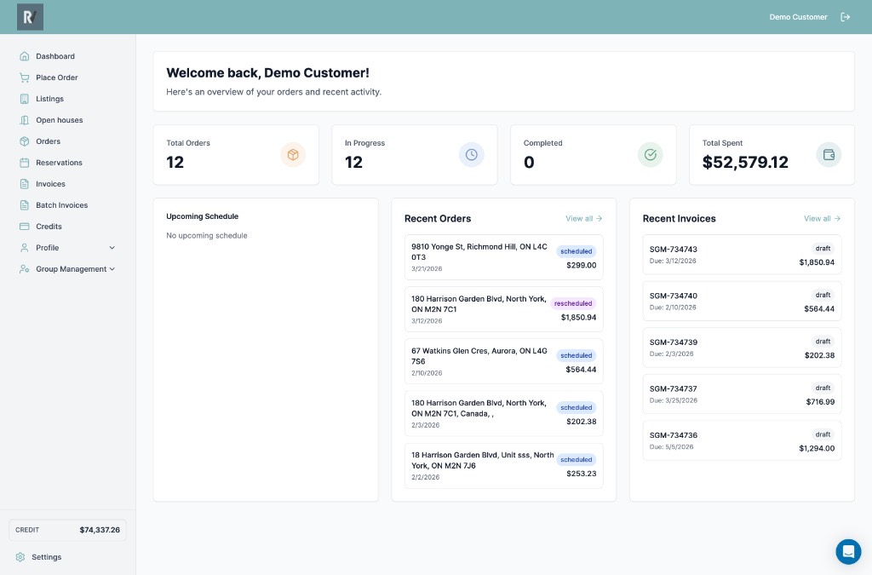Click the Welcome back, Demo Customer heading
The width and height of the screenshot is (872, 575).
pyautogui.click(x=267, y=73)
